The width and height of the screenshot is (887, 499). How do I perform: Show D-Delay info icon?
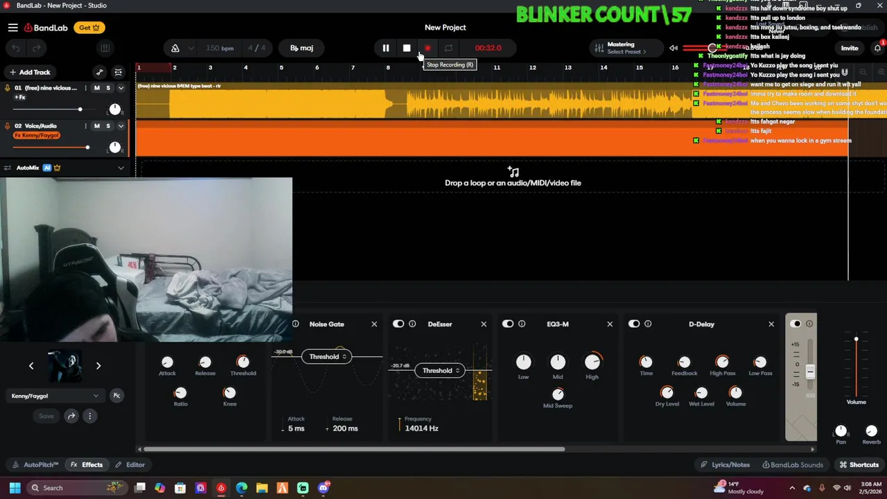(648, 324)
